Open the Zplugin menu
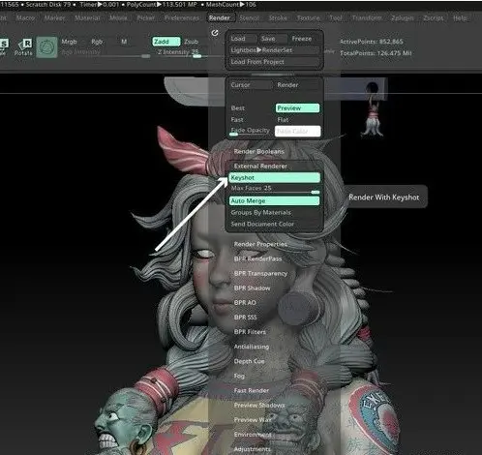This screenshot has width=482, height=455. click(403, 18)
